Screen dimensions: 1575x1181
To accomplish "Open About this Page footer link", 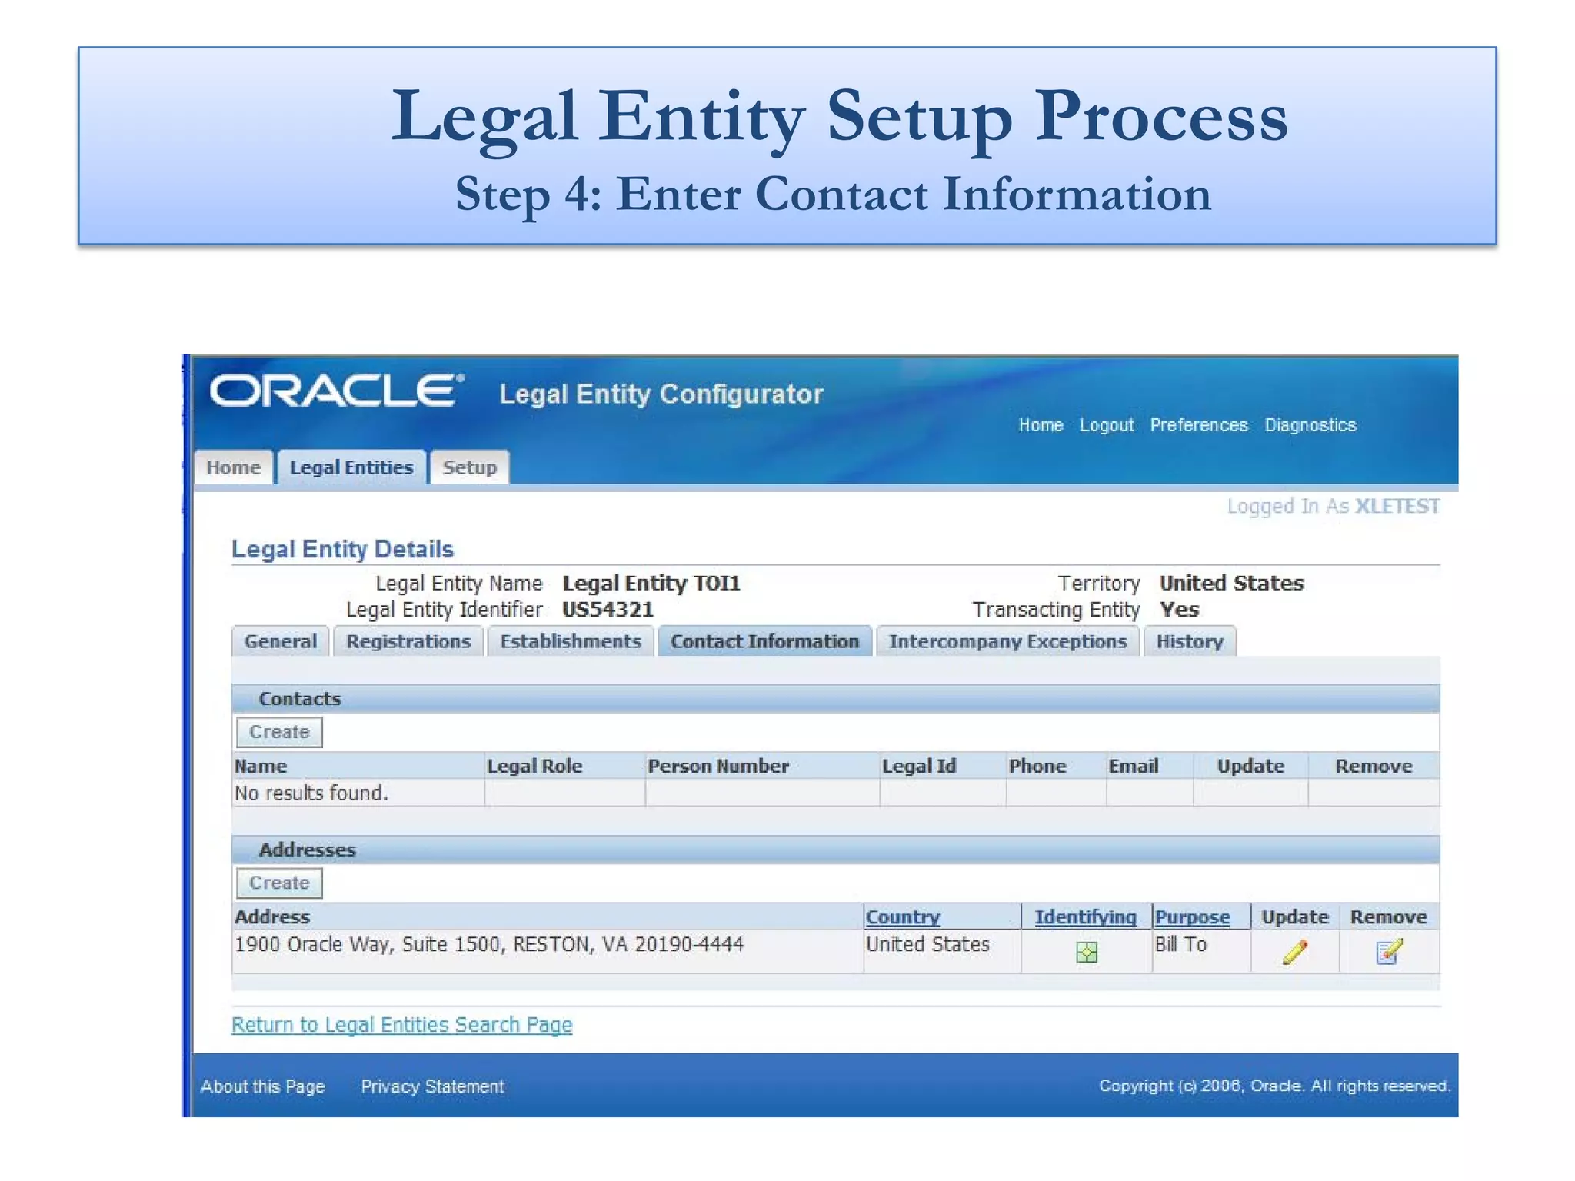I will click(x=263, y=1086).
